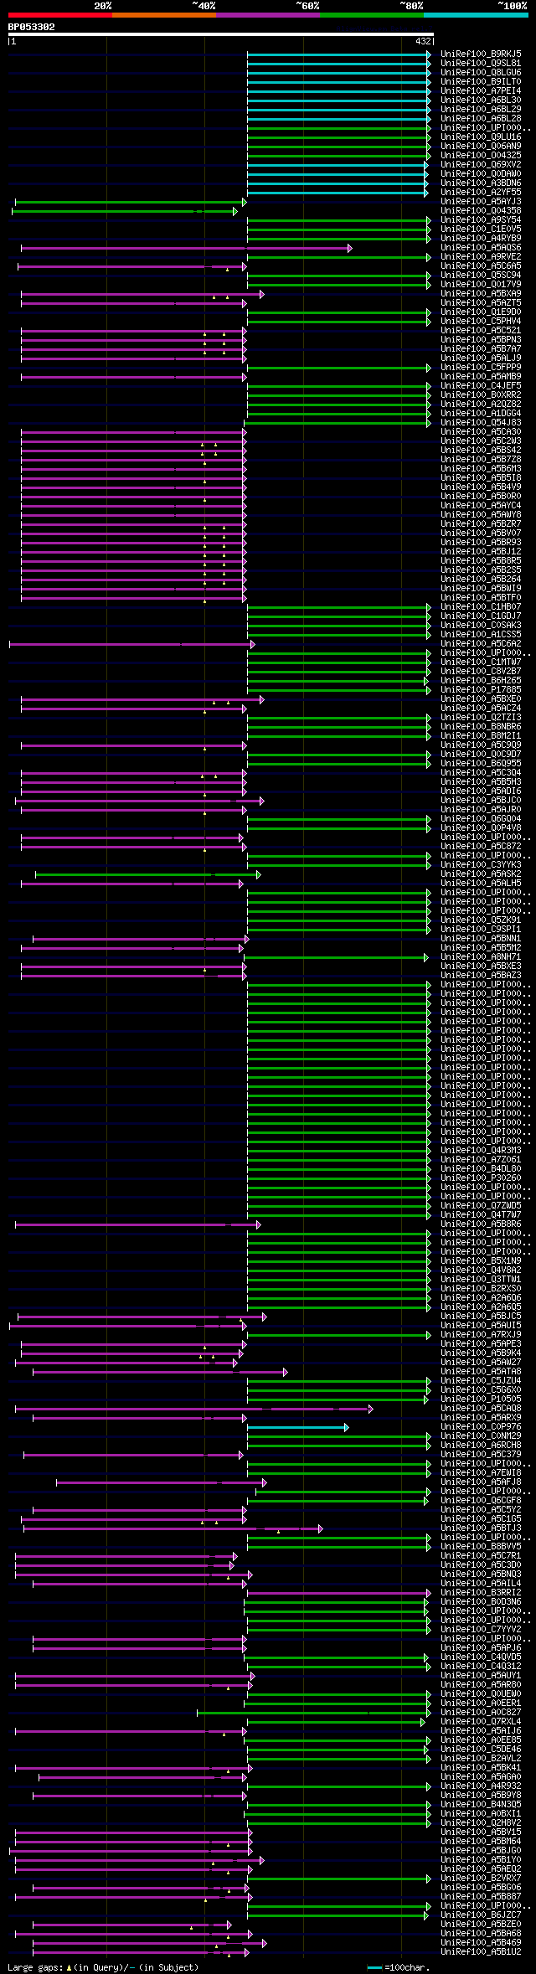Select the purple alignment bar of UniRef100_A5AQS6

click(x=187, y=248)
